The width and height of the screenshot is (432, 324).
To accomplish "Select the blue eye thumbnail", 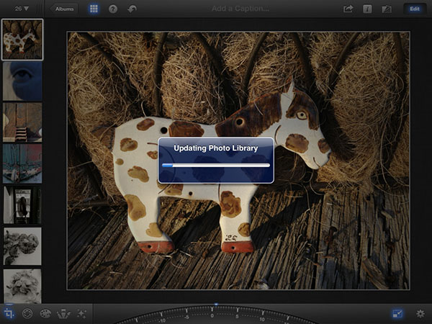I will click(22, 81).
